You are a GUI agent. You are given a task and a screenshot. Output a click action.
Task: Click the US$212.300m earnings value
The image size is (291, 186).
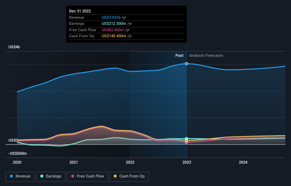114,23
